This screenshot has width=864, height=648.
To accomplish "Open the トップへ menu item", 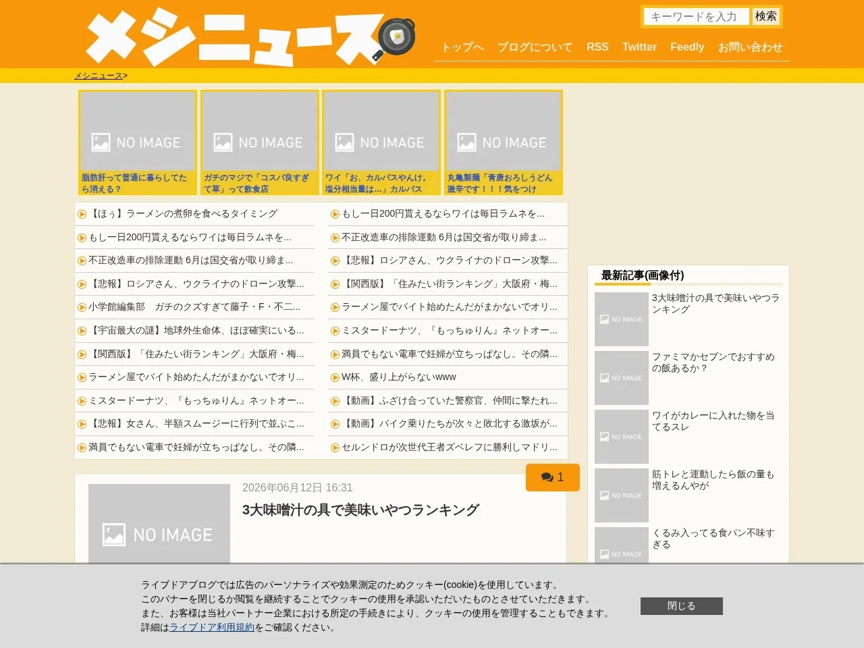I will 462,47.
